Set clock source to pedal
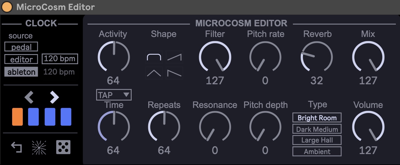The width and height of the screenshot is (400, 165). point(21,47)
